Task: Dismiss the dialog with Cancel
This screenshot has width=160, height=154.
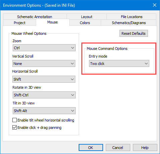Action: click(118, 148)
